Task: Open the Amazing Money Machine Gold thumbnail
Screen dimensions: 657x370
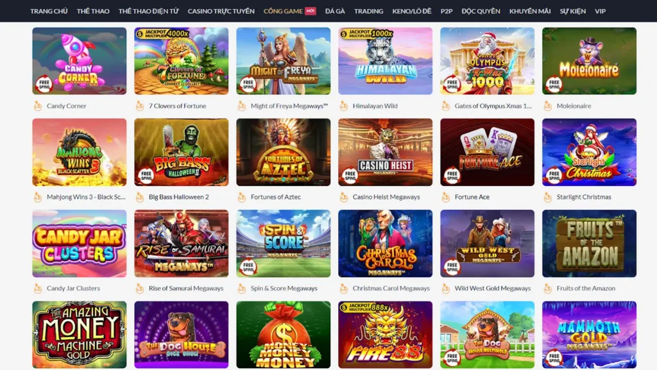Action: coord(79,335)
